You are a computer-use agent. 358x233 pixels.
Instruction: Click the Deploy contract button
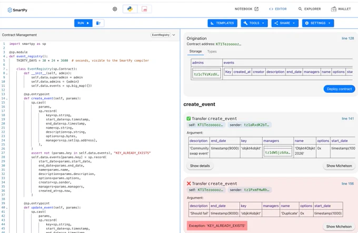click(339, 89)
